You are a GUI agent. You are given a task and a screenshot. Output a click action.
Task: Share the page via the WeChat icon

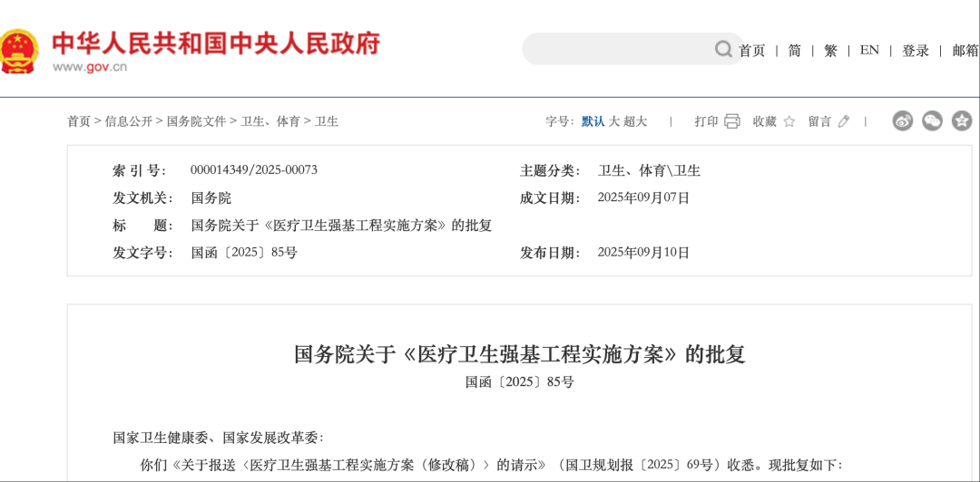[932, 120]
